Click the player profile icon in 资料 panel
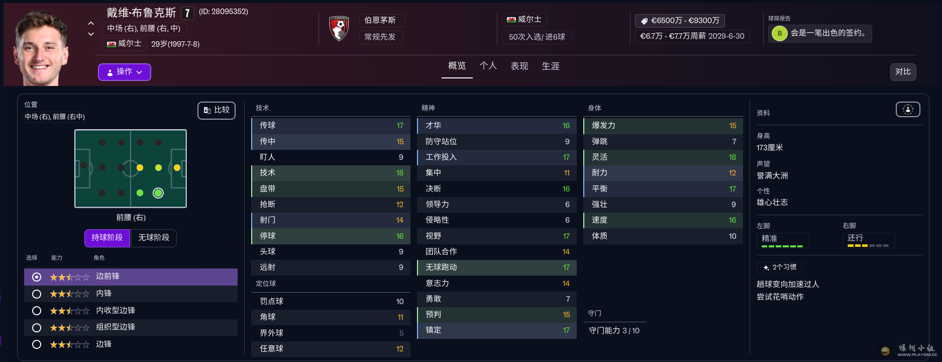Viewport: 942px width, 362px height. click(x=908, y=110)
